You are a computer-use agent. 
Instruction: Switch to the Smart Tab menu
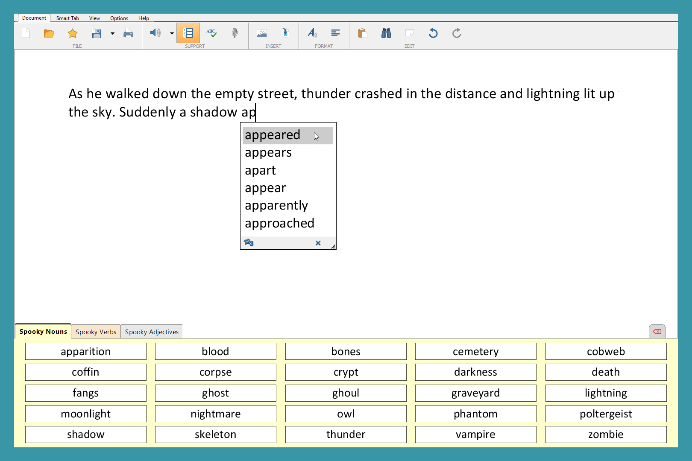coord(67,18)
